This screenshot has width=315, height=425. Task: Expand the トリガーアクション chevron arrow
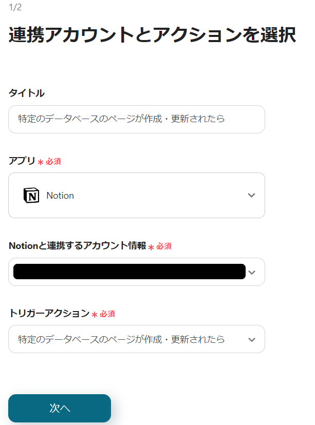251,340
